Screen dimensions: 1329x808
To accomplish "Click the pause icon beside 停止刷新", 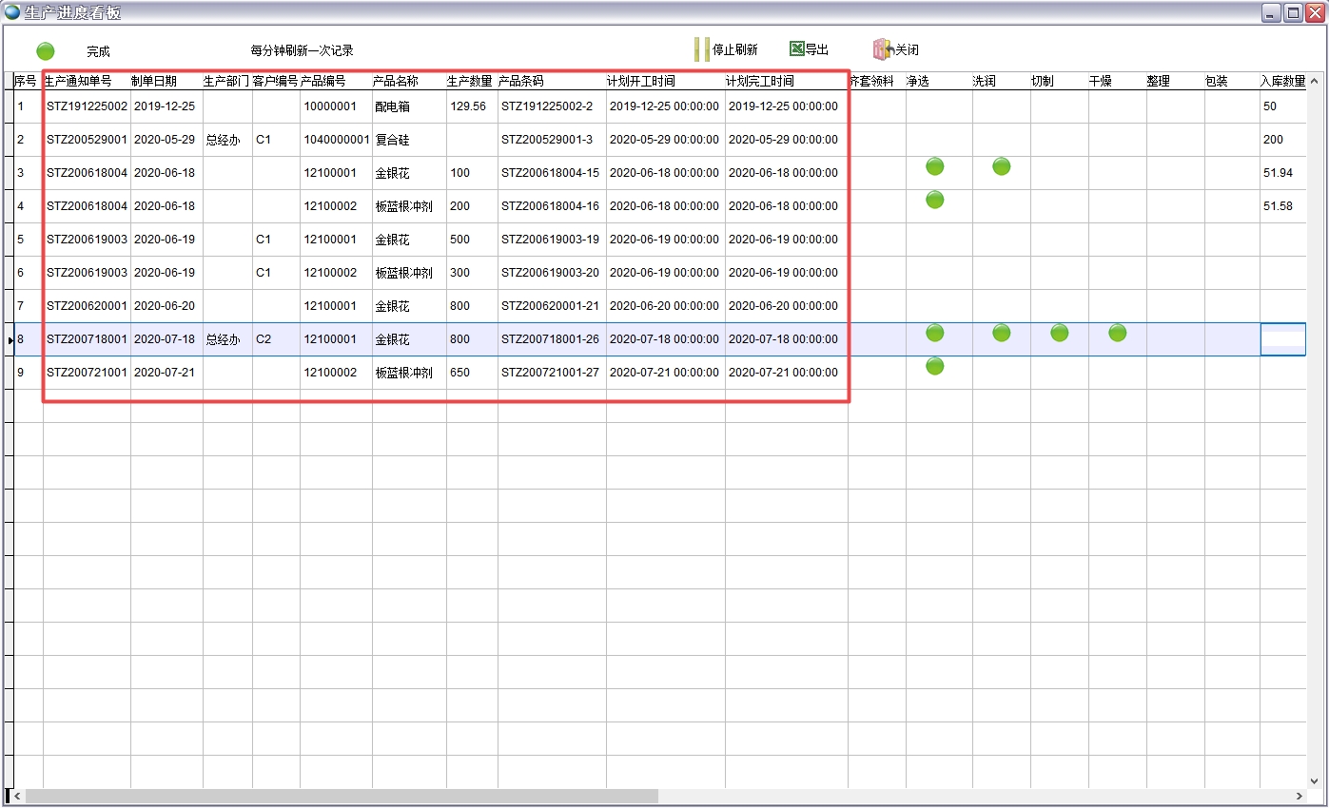I will [x=701, y=49].
